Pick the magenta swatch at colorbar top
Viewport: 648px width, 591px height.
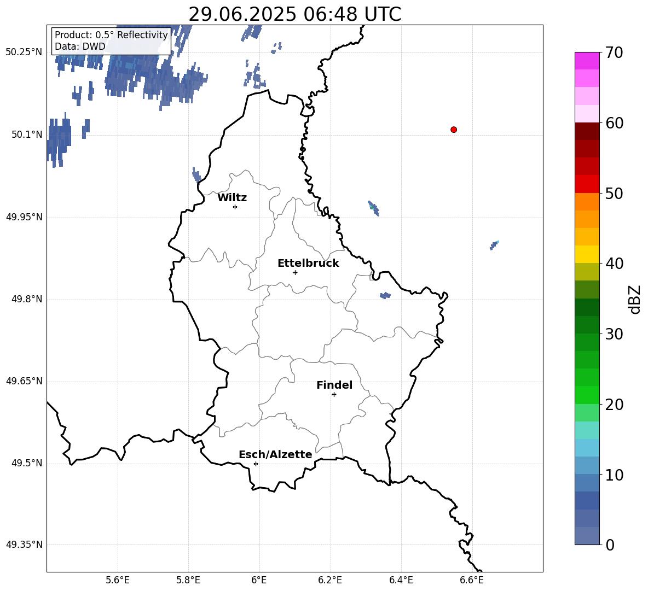click(x=587, y=61)
